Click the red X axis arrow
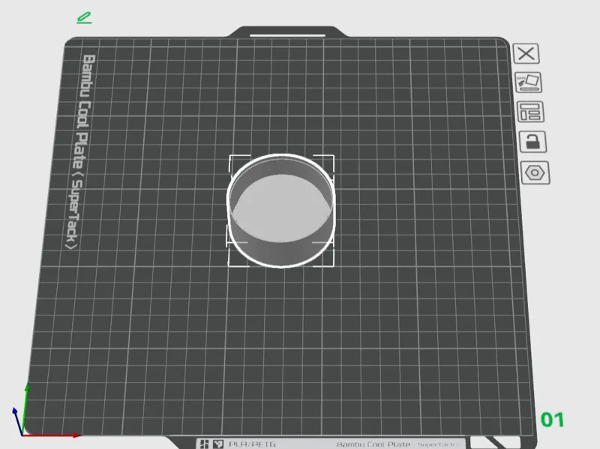600x449 pixels. (52, 436)
